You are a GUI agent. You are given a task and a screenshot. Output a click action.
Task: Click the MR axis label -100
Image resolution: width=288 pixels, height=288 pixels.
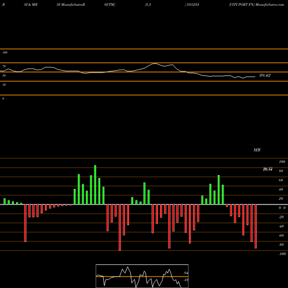[x=282, y=254]
